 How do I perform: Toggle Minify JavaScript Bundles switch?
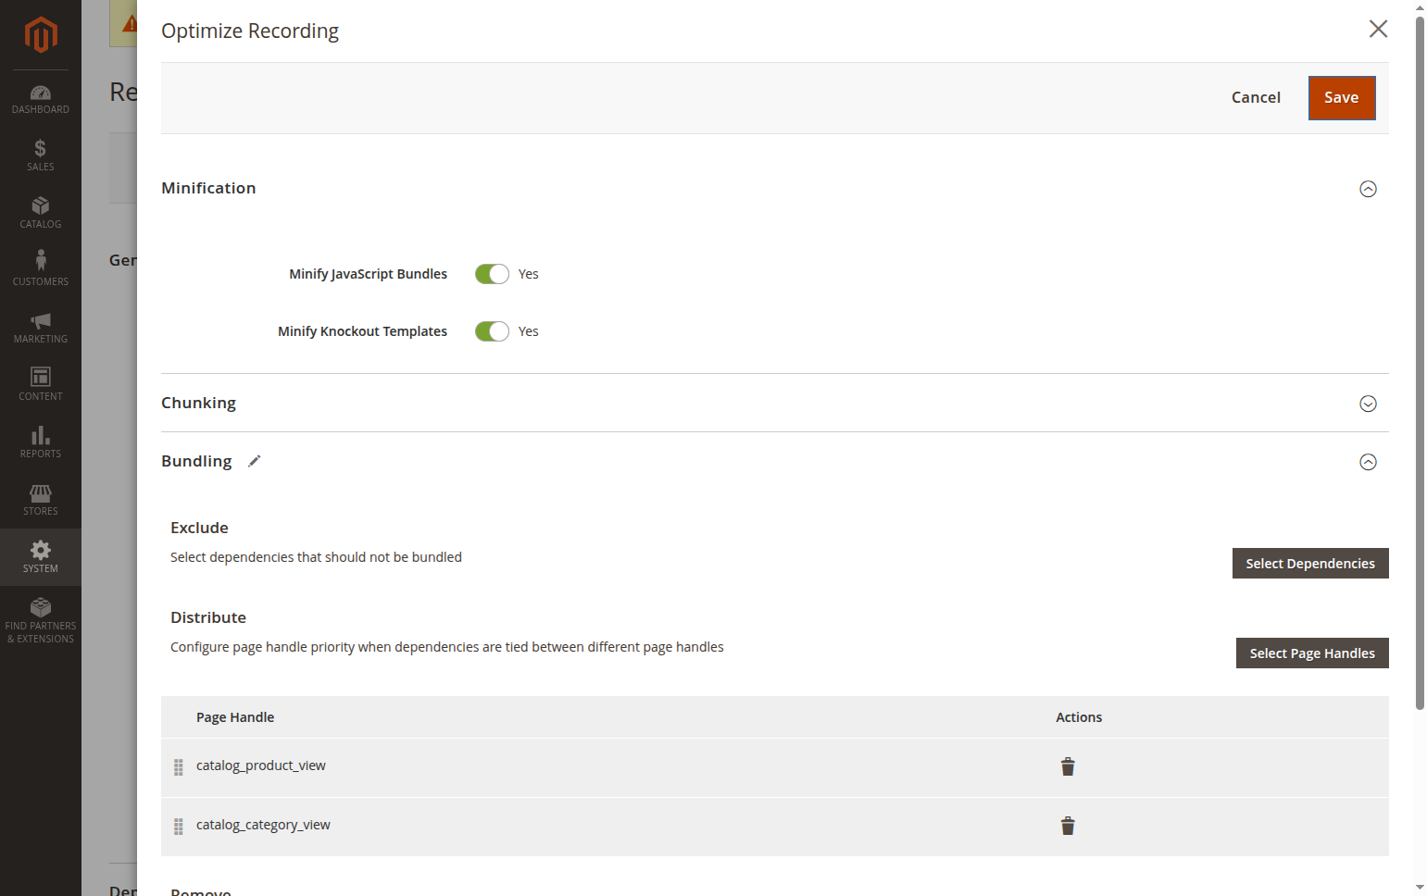point(492,274)
